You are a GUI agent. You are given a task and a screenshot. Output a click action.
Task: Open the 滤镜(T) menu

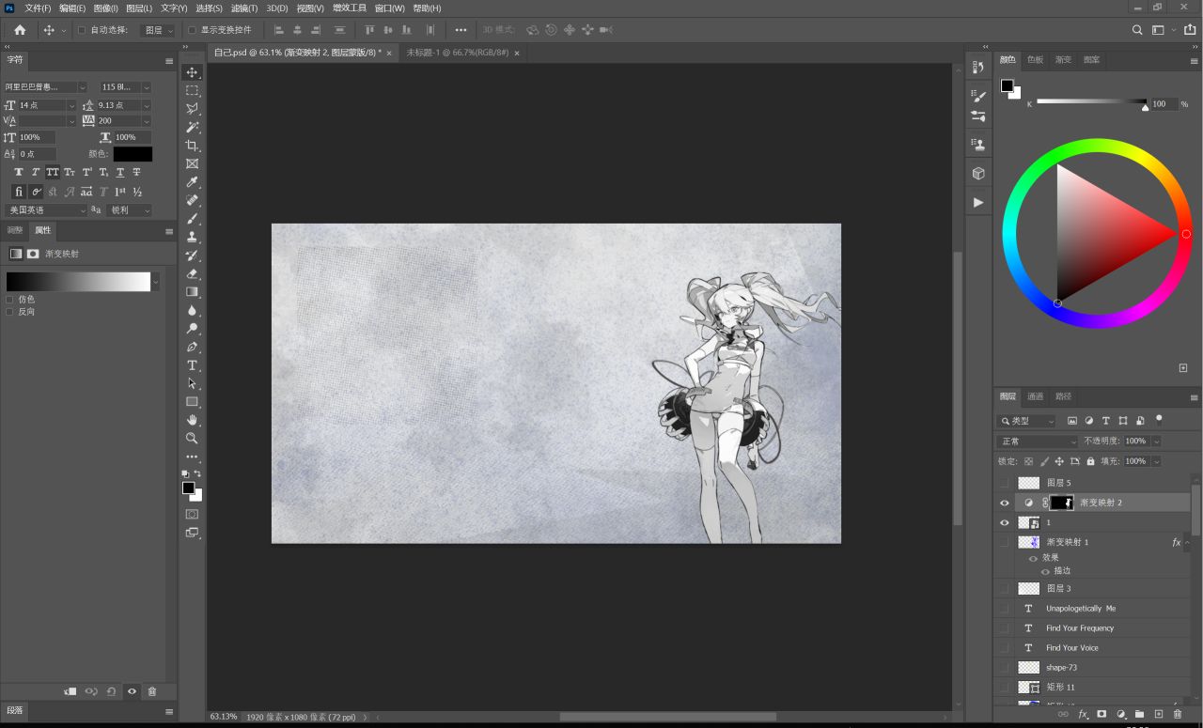click(244, 8)
